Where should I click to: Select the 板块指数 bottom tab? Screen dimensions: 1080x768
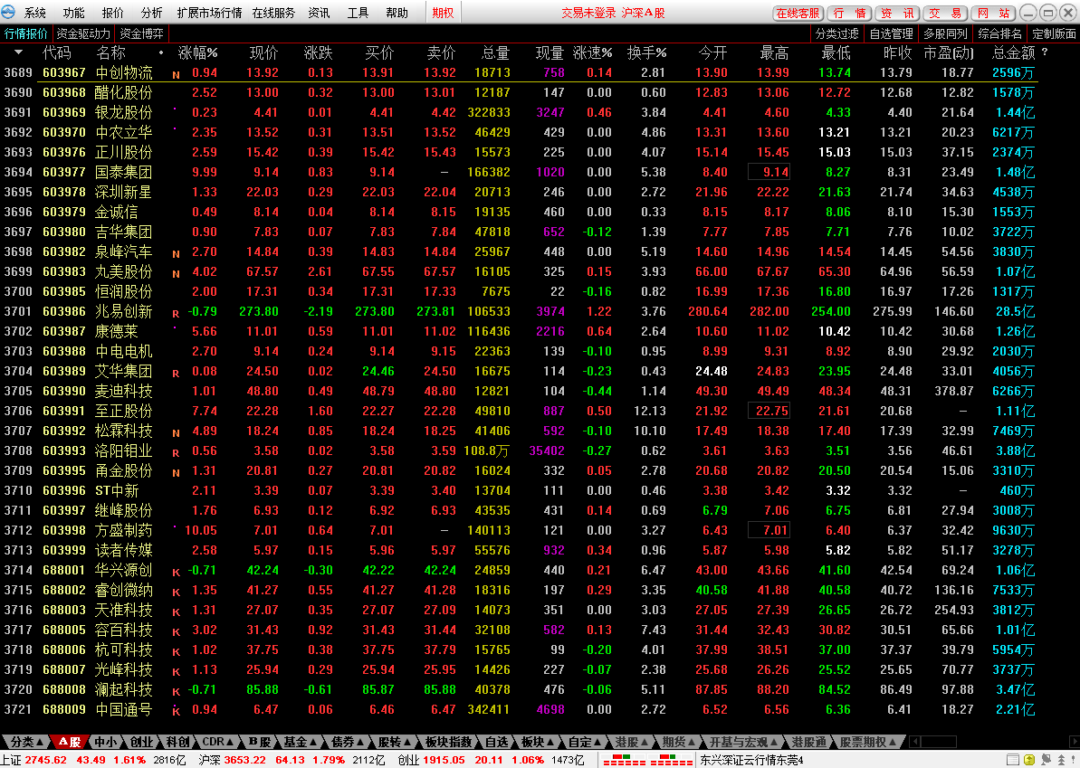pos(448,742)
